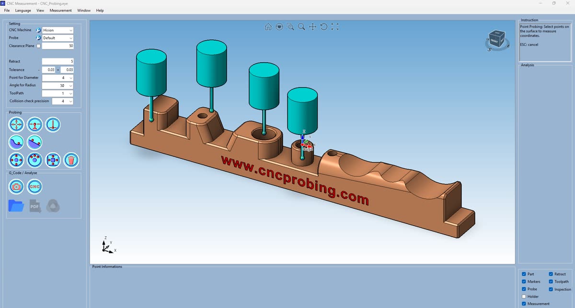The height and width of the screenshot is (308, 575).
Task: Uncheck the Part visibility checkbox
Action: click(524, 274)
